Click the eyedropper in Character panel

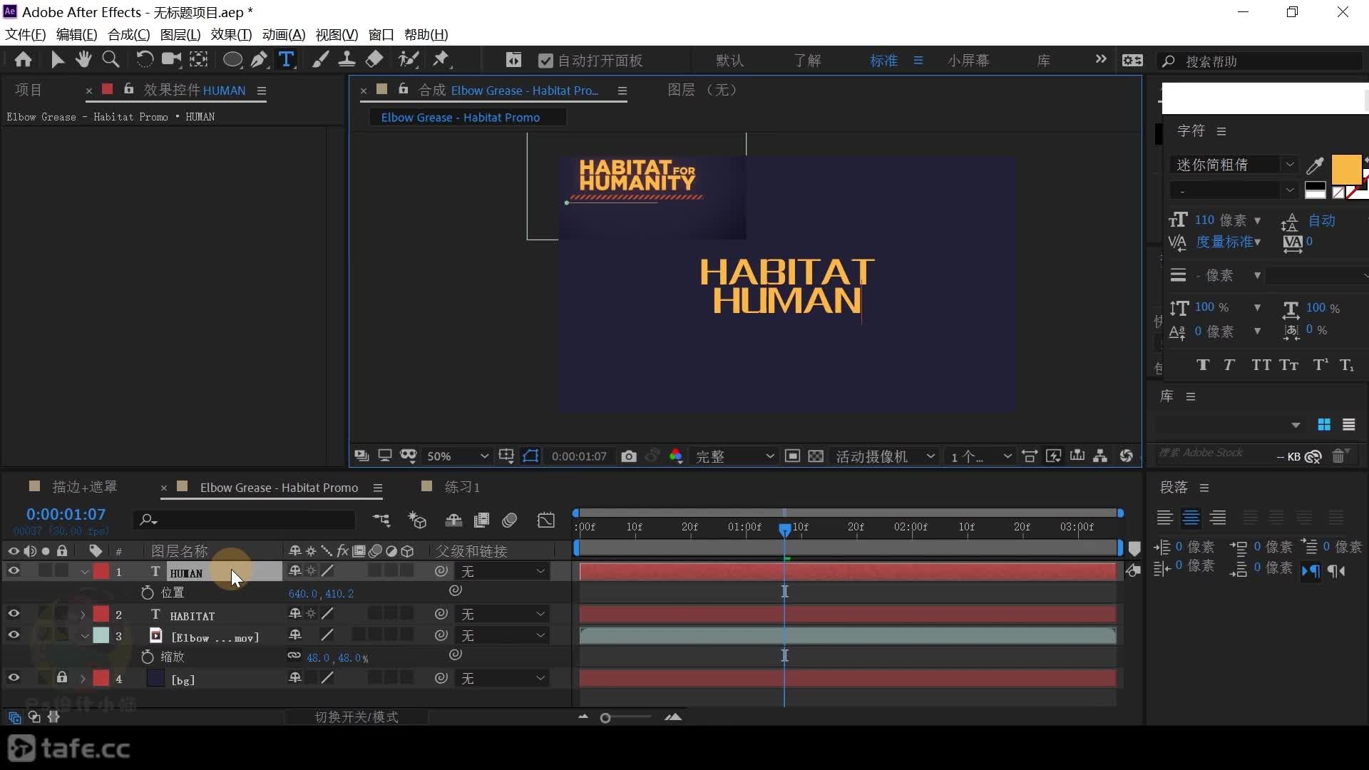(1315, 165)
